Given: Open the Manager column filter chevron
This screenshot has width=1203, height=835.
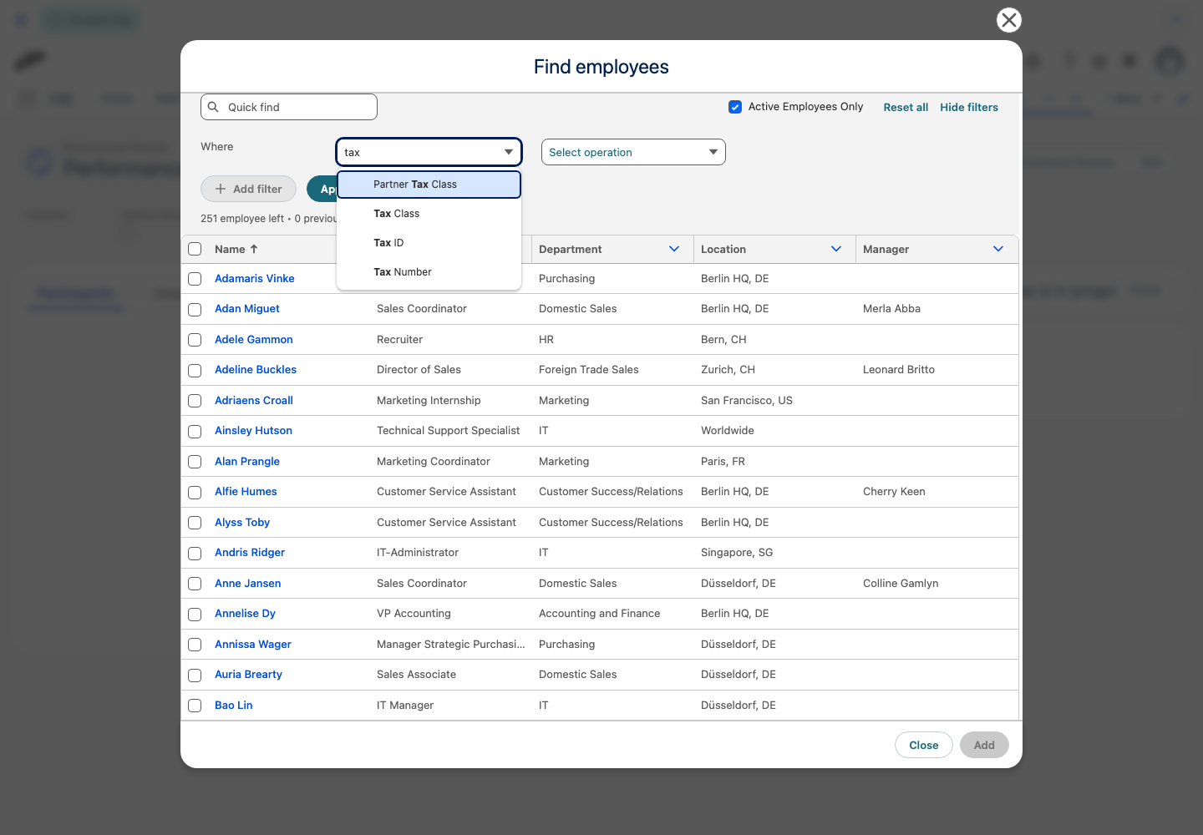Looking at the screenshot, I should [998, 249].
